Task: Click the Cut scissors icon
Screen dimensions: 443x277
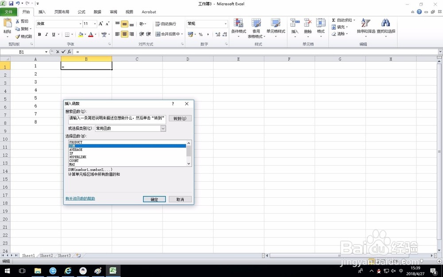Action: coord(18,21)
